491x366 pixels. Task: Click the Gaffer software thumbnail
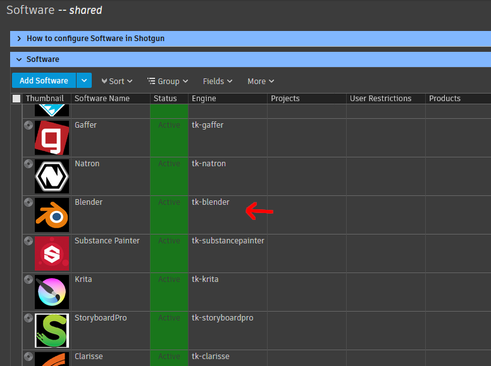[52, 138]
